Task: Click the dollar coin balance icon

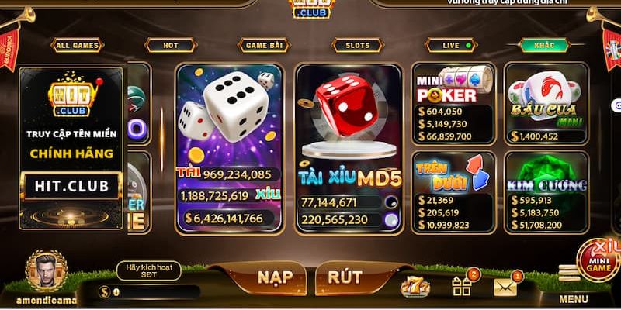Action: click(104, 292)
